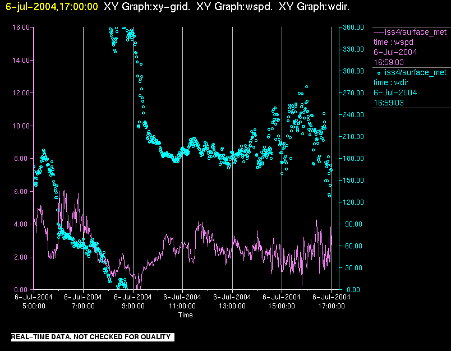Click the 7:00:00 time axis label
Image resolution: width=451 pixels, height=351 pixels.
[x=83, y=306]
